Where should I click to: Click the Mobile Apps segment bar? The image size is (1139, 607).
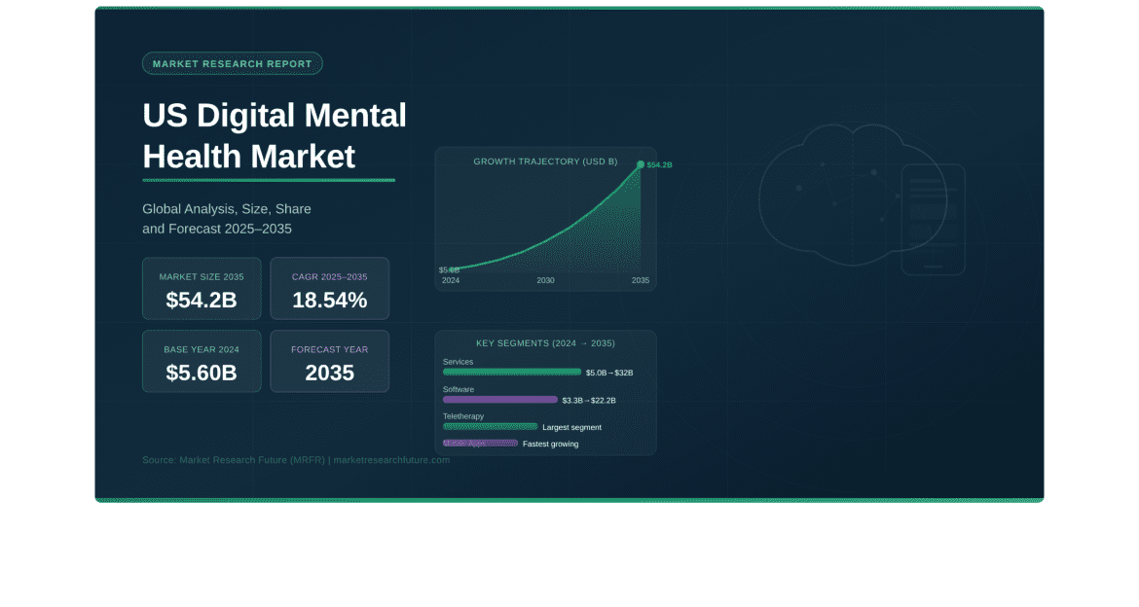pyautogui.click(x=480, y=443)
